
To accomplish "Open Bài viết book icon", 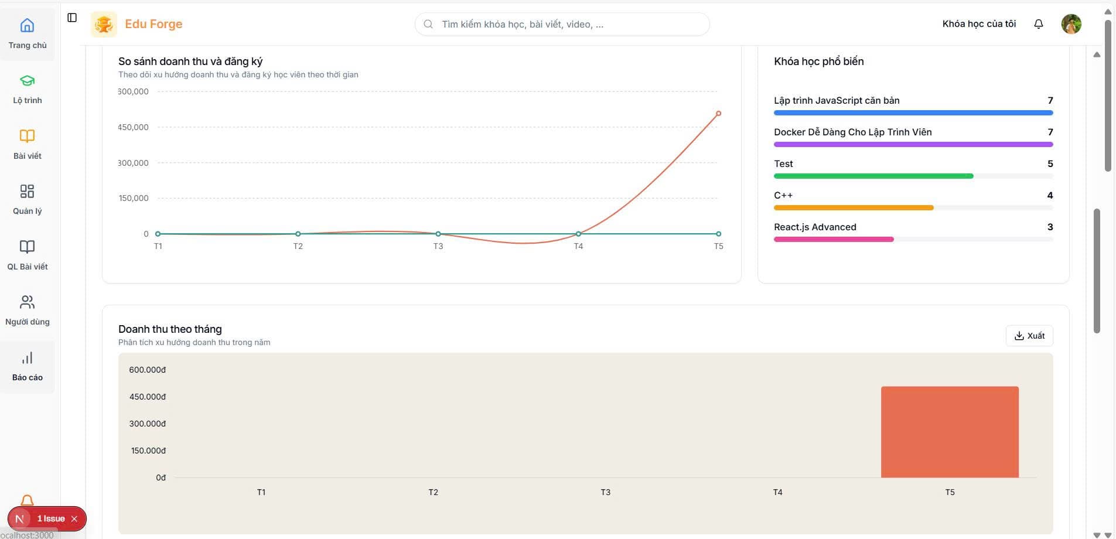I will [x=27, y=136].
